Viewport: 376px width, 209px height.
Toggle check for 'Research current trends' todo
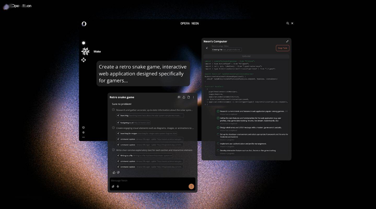coord(218,111)
